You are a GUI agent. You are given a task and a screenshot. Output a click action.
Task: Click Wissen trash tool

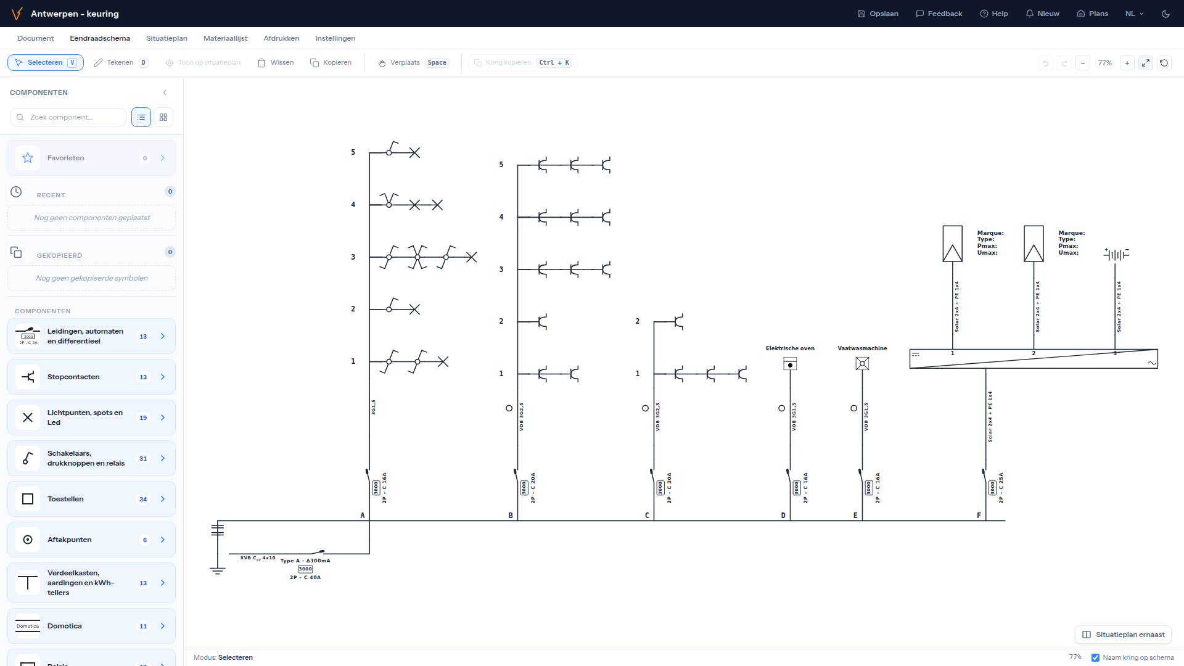point(275,63)
